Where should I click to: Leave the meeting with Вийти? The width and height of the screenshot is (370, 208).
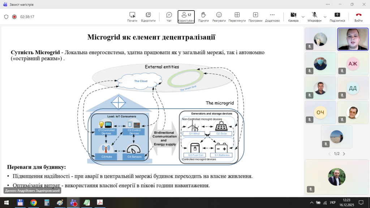tap(358, 17)
